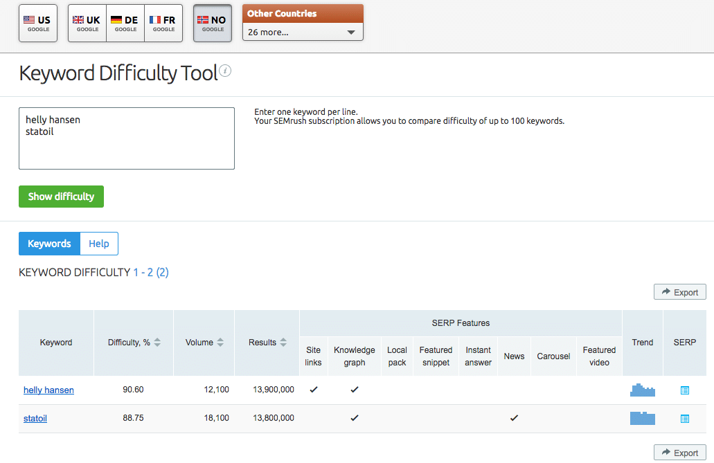Viewport: 714px width, 463px height.
Task: Open the Help tab
Action: [x=99, y=244]
